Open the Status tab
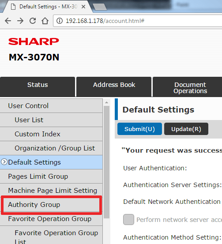This screenshot has height=244, width=222. 38,86
